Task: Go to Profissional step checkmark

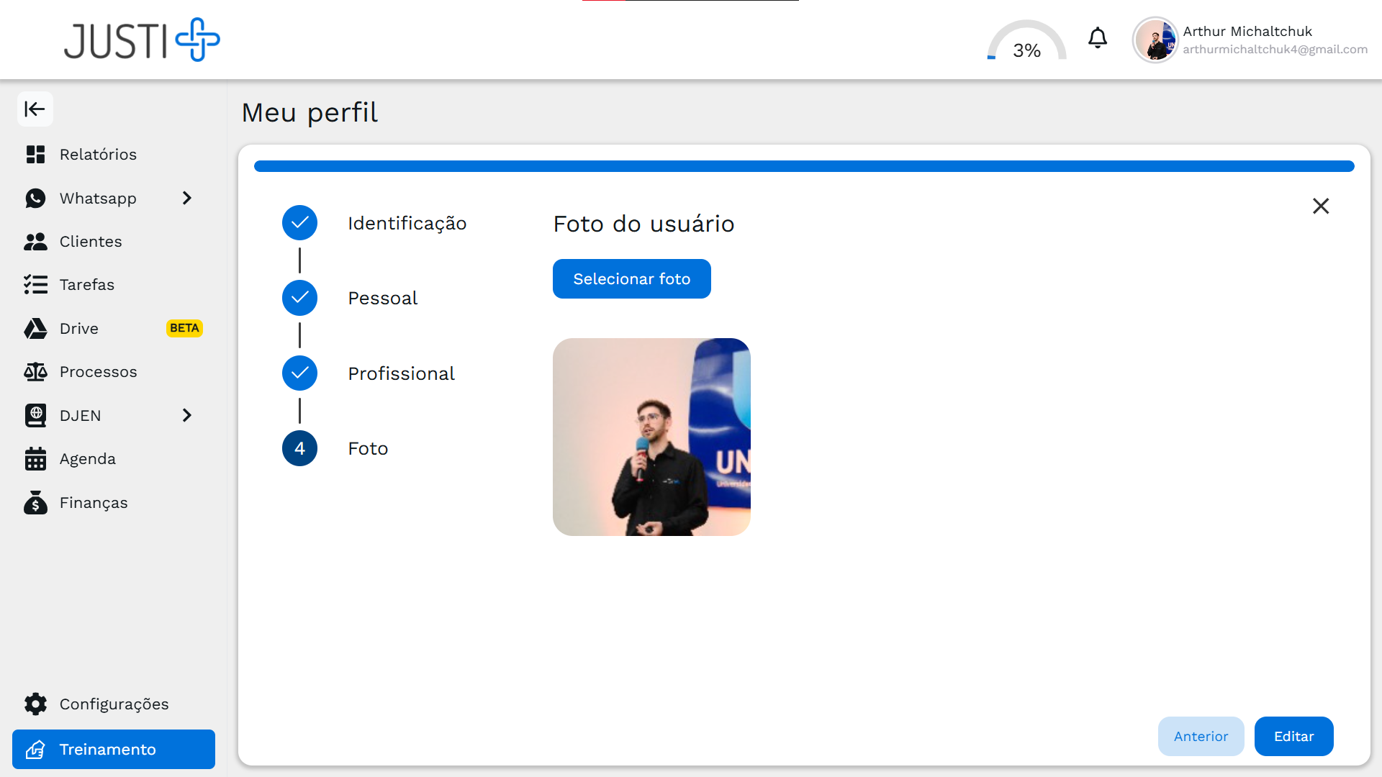Action: tap(299, 373)
